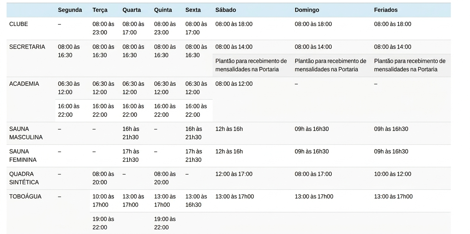This screenshot has height=234, width=470.
Task: Click the Quinta column header
Action: point(163,10)
